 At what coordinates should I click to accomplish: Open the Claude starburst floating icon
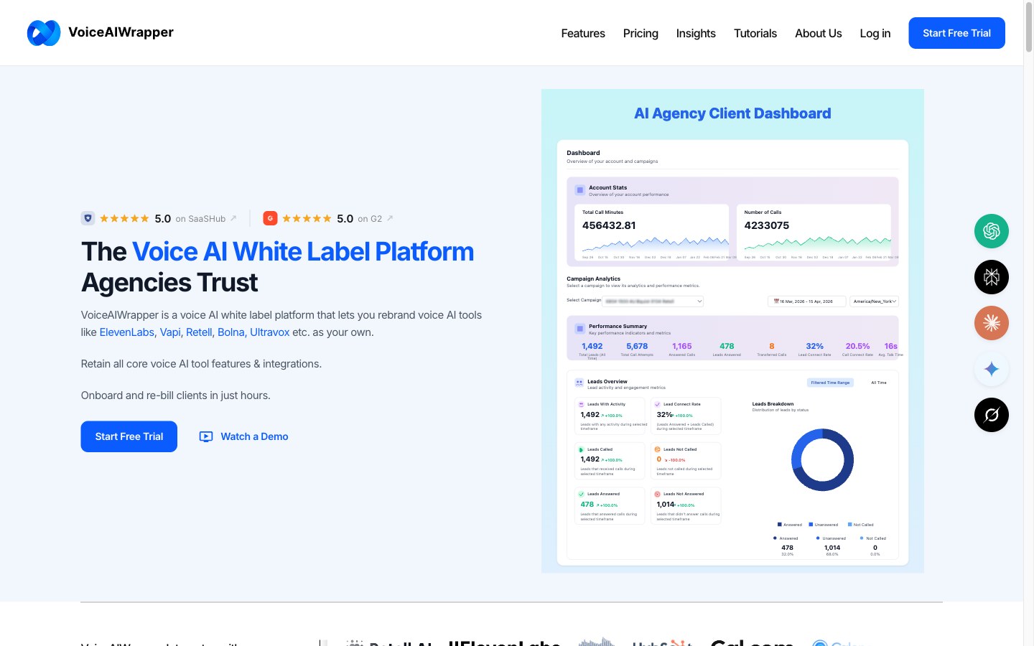pyautogui.click(x=992, y=323)
